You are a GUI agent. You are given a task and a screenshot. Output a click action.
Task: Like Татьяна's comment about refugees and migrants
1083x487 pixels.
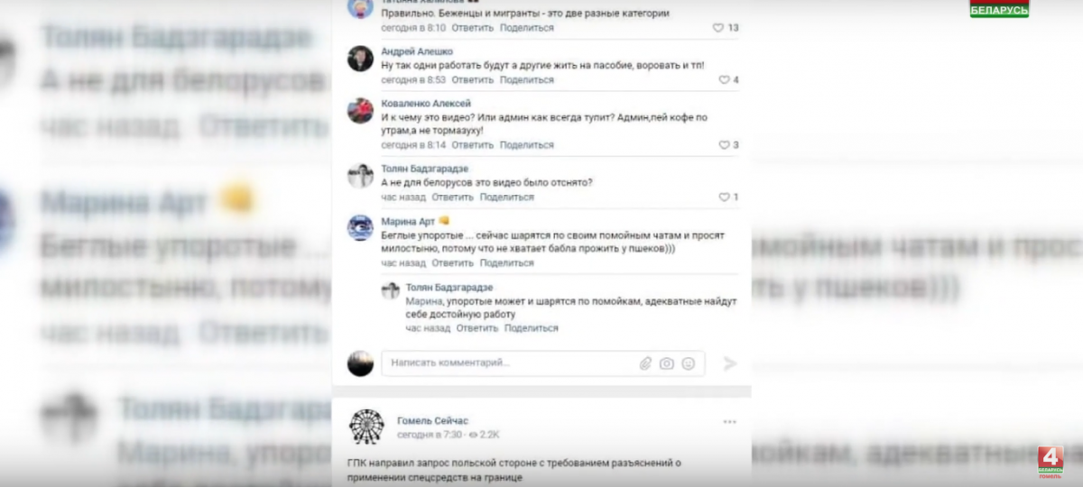718,28
